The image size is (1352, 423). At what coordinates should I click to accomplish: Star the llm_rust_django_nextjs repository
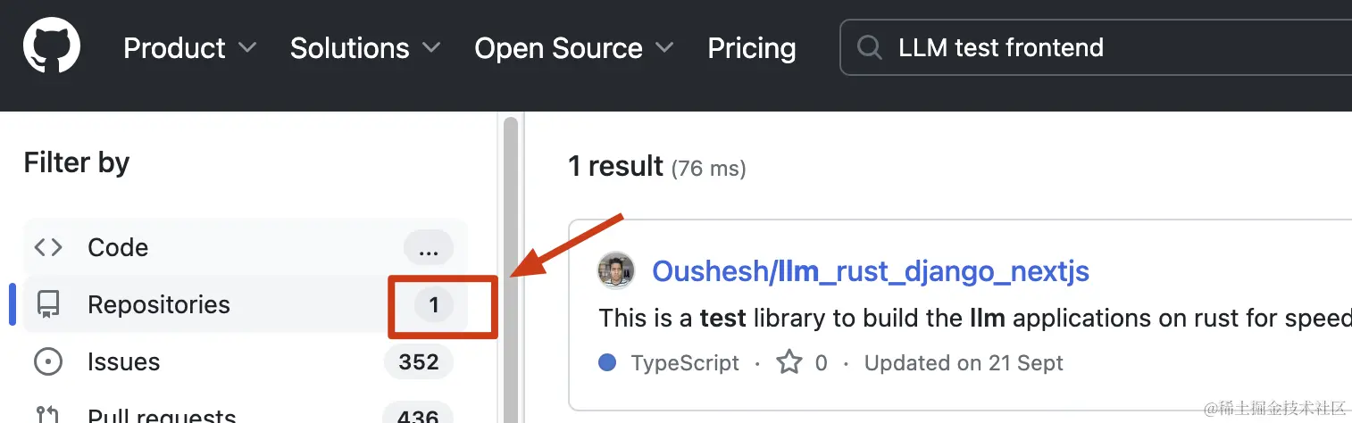pyautogui.click(x=789, y=362)
